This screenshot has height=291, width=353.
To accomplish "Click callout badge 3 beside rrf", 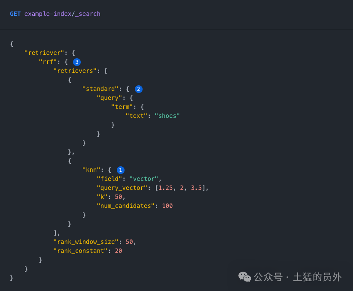I will coord(77,62).
